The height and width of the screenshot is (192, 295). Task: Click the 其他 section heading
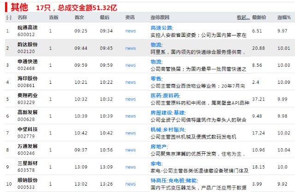pyautogui.click(x=19, y=7)
